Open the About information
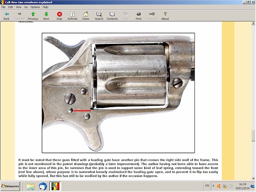256x192 pixels. (165, 16)
